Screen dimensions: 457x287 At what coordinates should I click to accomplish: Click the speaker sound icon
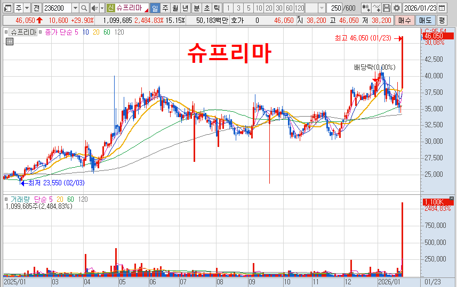point(94,8)
